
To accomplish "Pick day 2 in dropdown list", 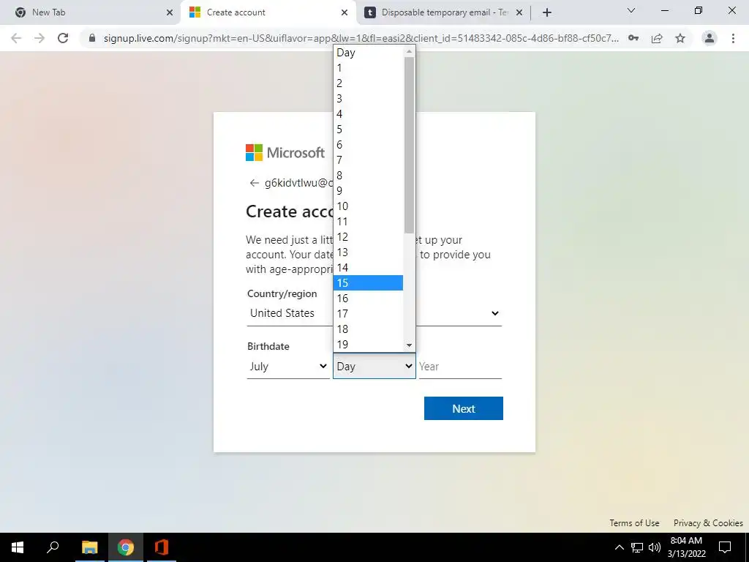I will pyautogui.click(x=368, y=83).
